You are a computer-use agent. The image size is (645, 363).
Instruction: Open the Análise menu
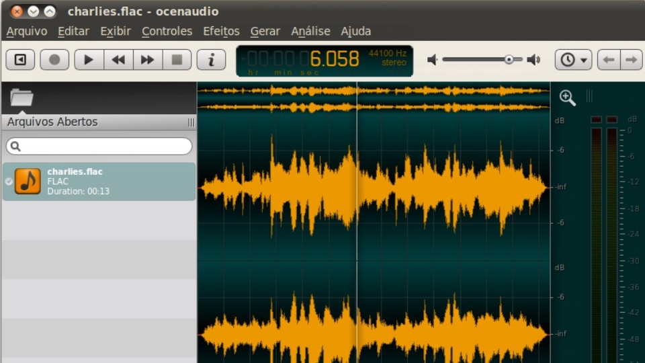tap(310, 32)
